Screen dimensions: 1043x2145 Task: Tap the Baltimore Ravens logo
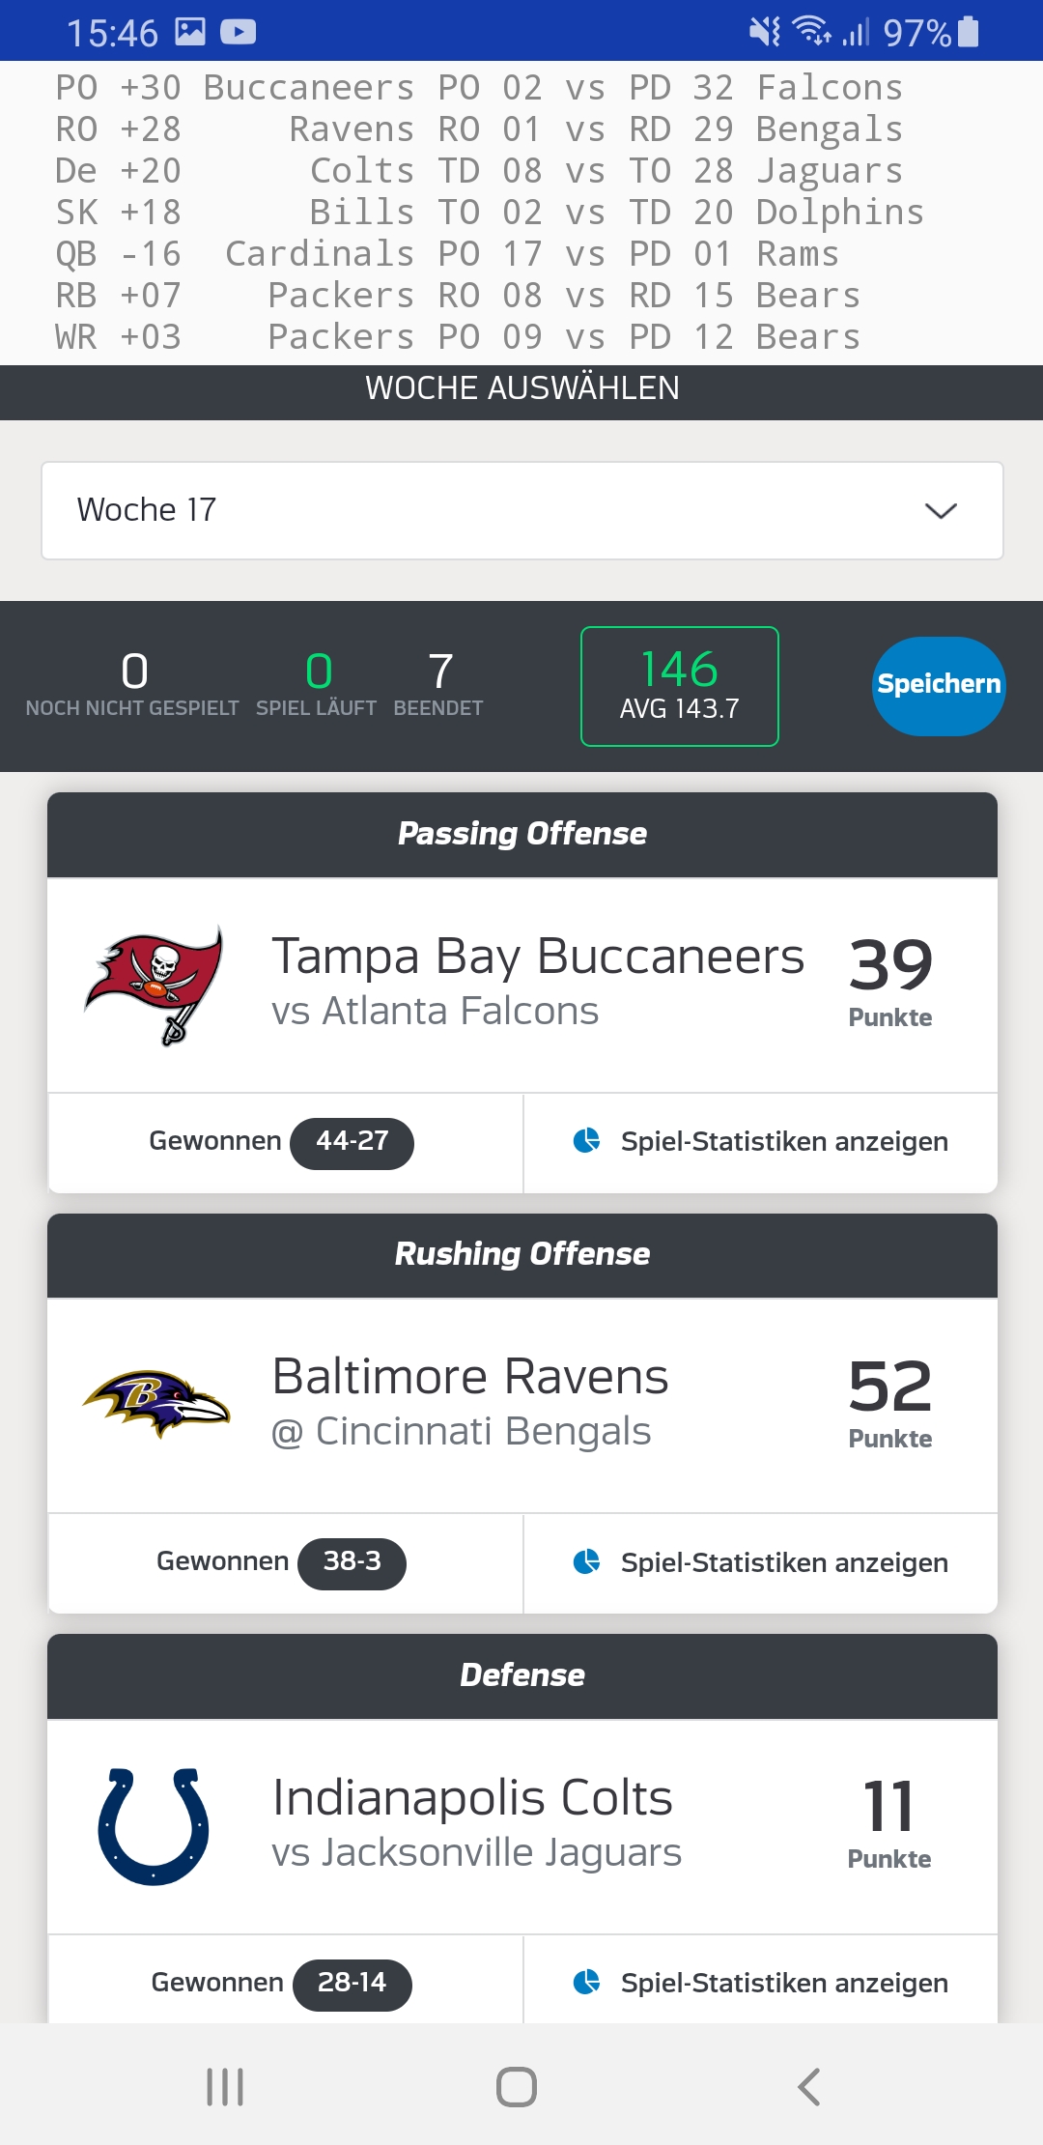pyautogui.click(x=156, y=1403)
